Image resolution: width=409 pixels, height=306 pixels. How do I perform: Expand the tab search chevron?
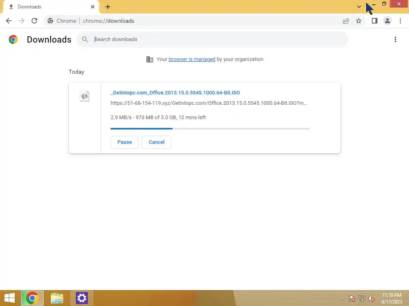(359, 7)
